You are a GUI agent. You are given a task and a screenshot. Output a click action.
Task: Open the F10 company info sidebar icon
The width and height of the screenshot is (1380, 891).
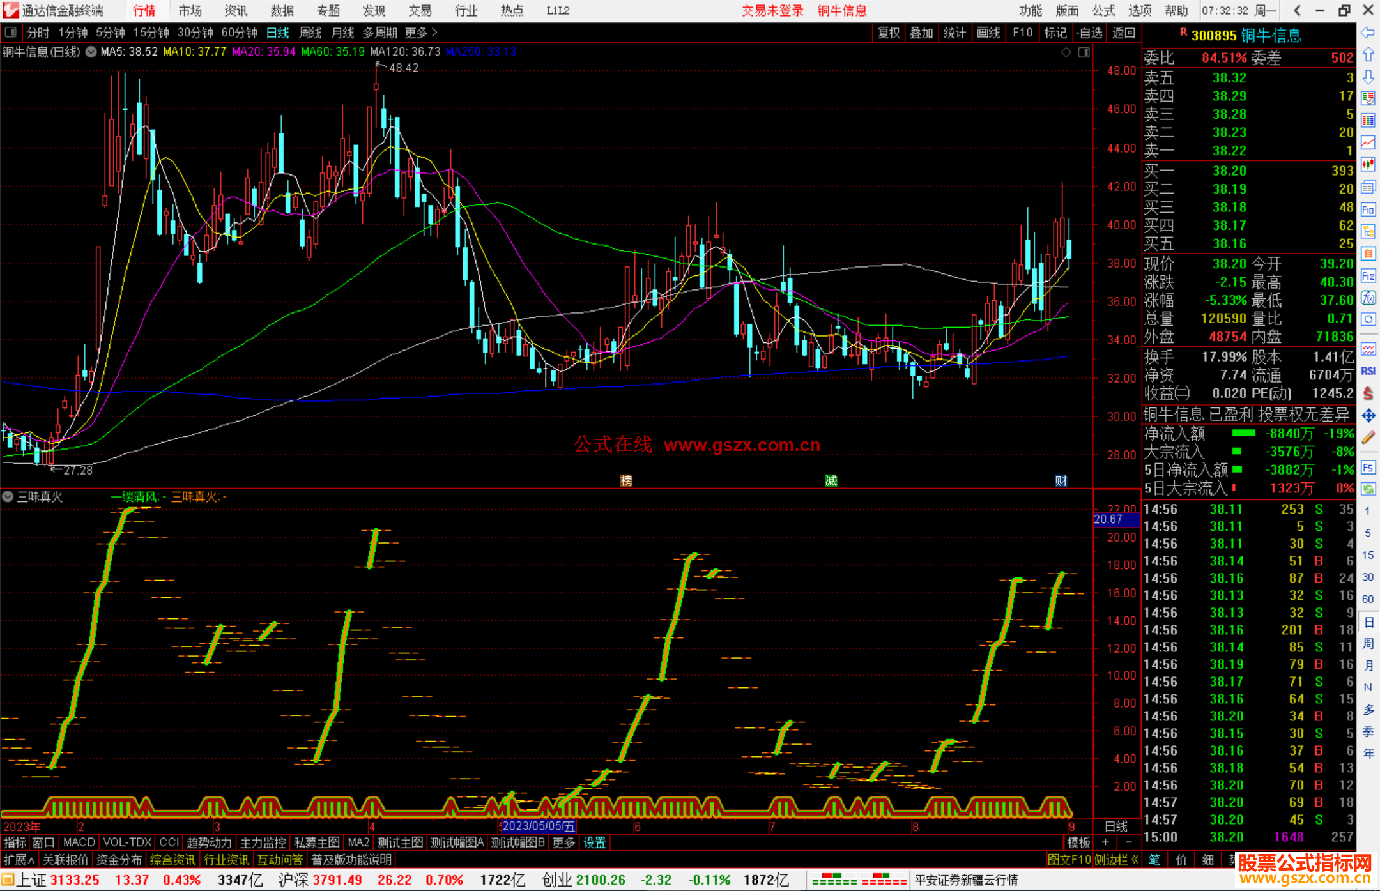click(x=1368, y=209)
